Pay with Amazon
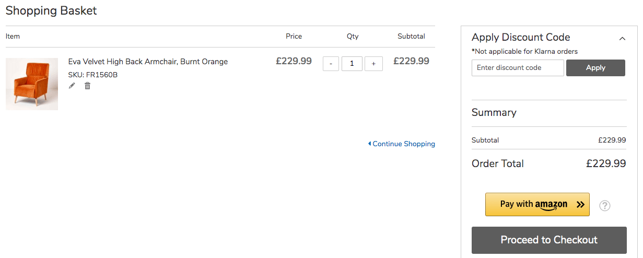The width and height of the screenshot is (643, 258). click(x=537, y=204)
